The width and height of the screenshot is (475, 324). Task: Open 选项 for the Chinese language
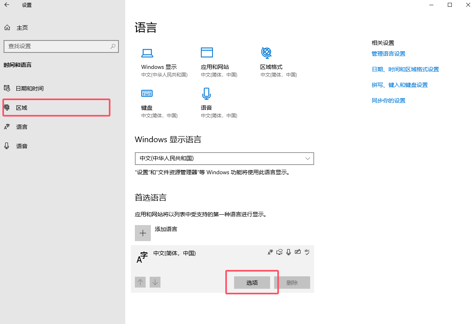click(x=252, y=282)
